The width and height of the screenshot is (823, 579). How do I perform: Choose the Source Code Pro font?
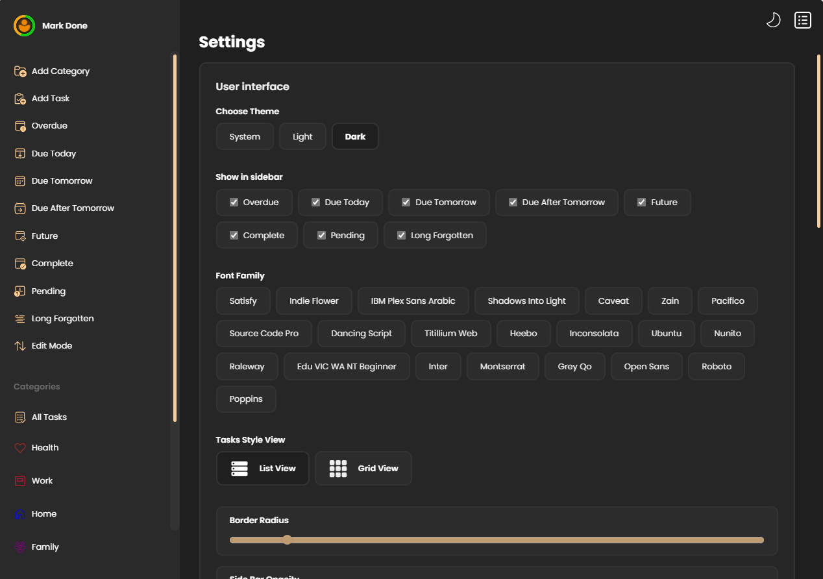point(264,334)
